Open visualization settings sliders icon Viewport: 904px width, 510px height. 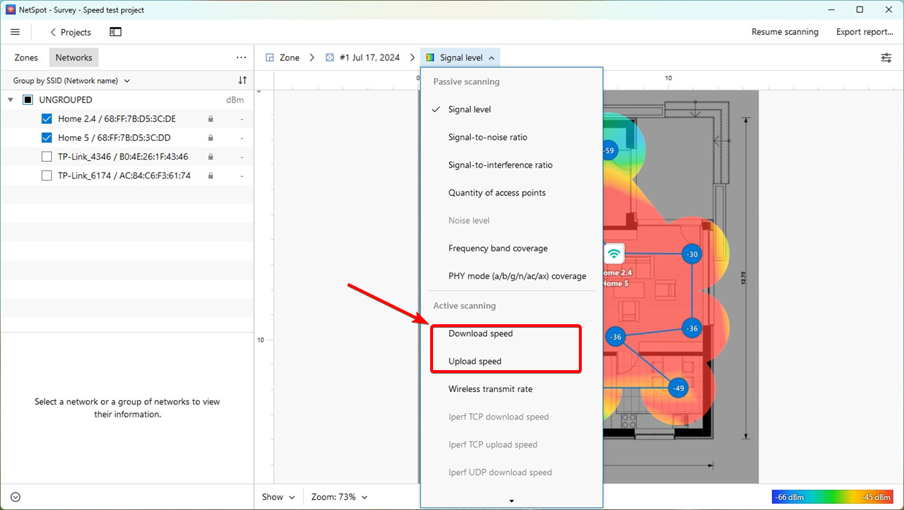coord(886,58)
